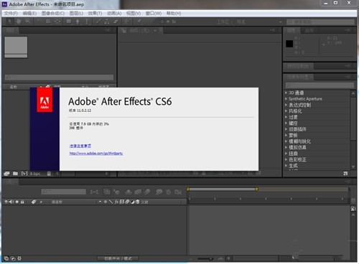Open the blue legal notices link
This screenshot has width=359, height=264.
coord(80,146)
